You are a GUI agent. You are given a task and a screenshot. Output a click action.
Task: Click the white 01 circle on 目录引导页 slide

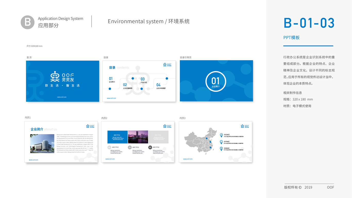(x=216, y=81)
